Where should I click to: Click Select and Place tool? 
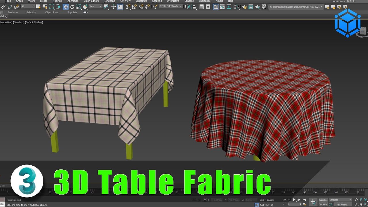click(x=85, y=7)
